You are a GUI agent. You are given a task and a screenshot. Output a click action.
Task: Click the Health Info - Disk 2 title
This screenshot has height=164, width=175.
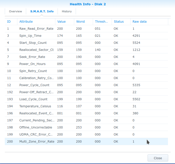point(88,4)
